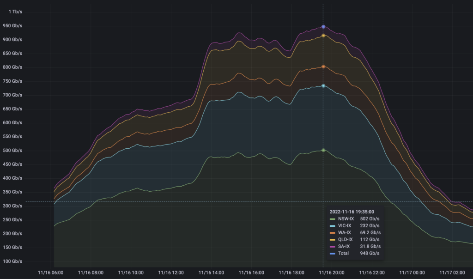
Task: Select the yellow QLD-IX legend dot
Action: click(332, 239)
